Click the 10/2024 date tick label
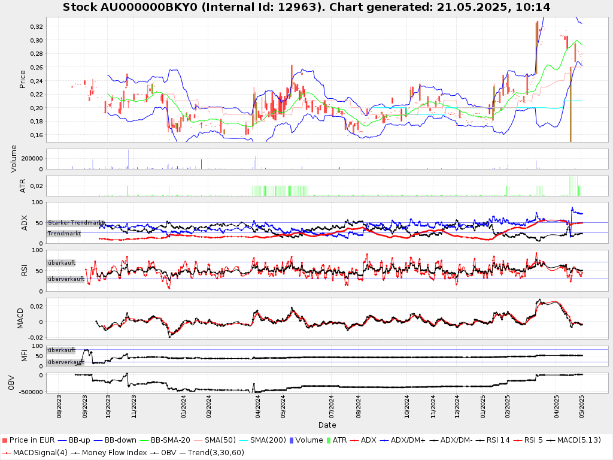The image size is (613, 460). pyautogui.click(x=406, y=407)
